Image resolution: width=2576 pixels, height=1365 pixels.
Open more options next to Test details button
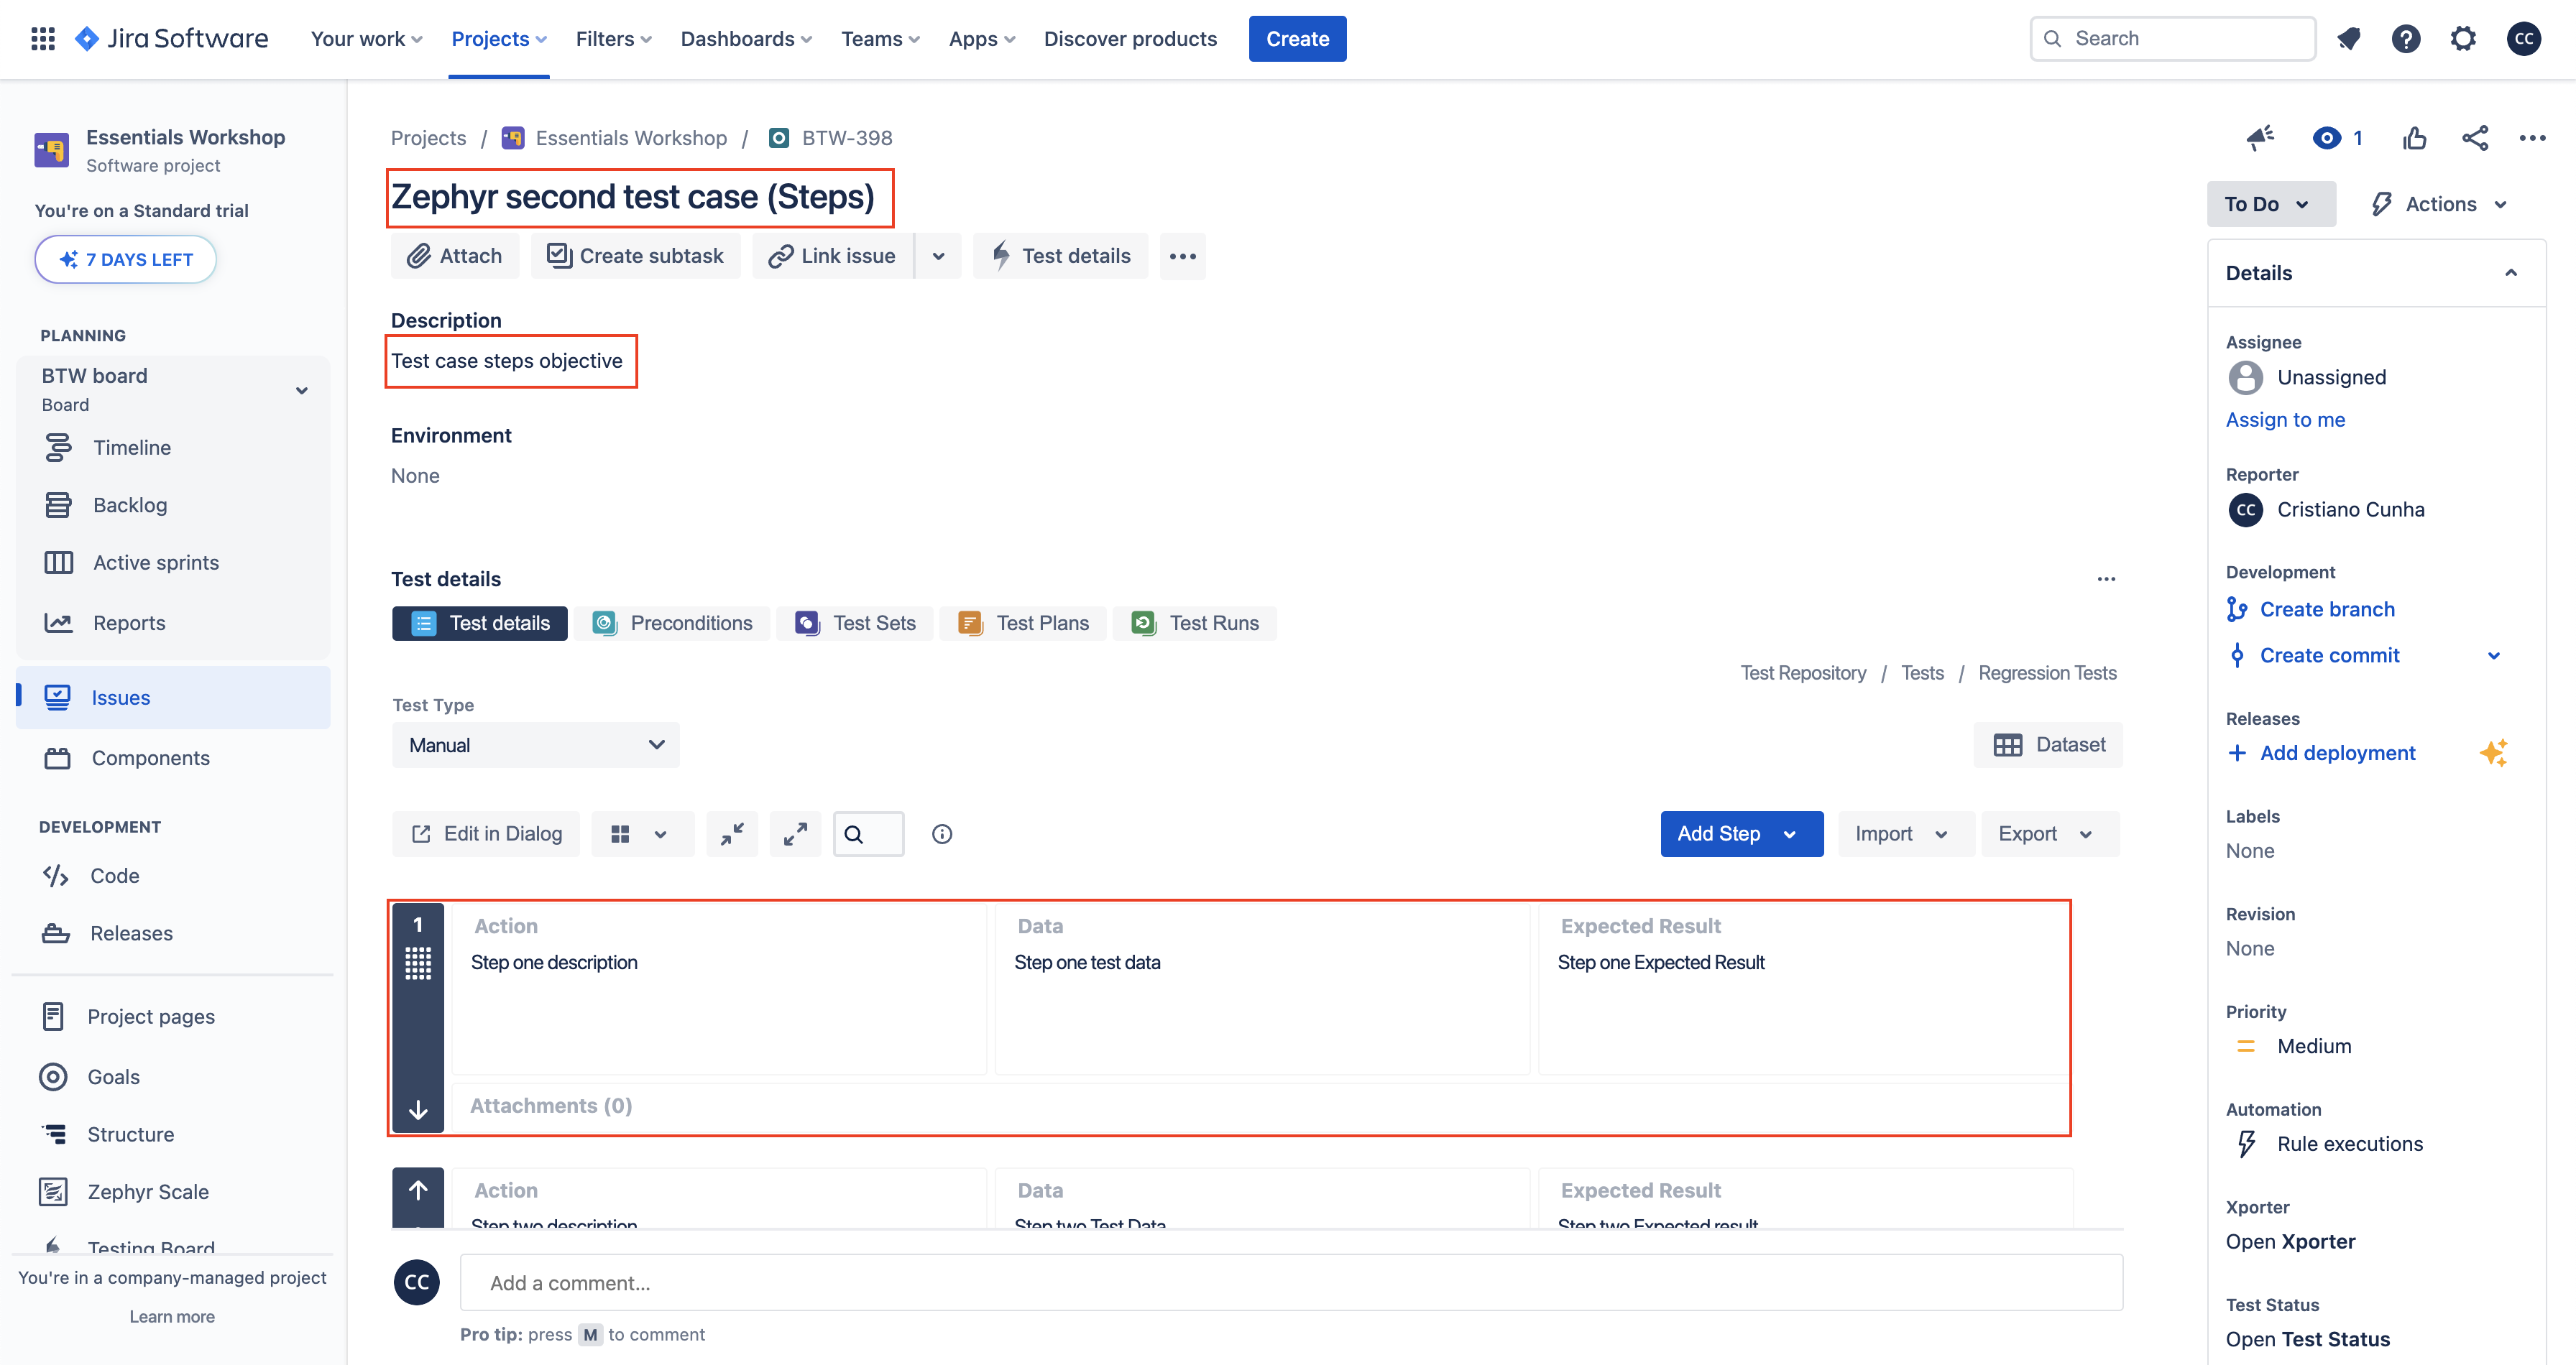pos(1183,256)
